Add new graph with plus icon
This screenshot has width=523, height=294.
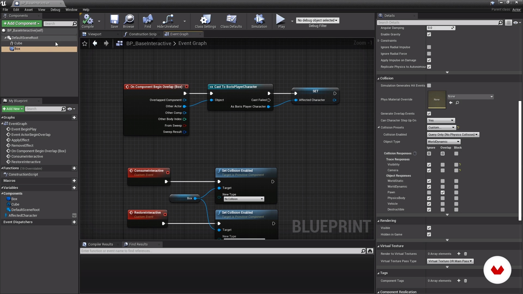(74, 118)
